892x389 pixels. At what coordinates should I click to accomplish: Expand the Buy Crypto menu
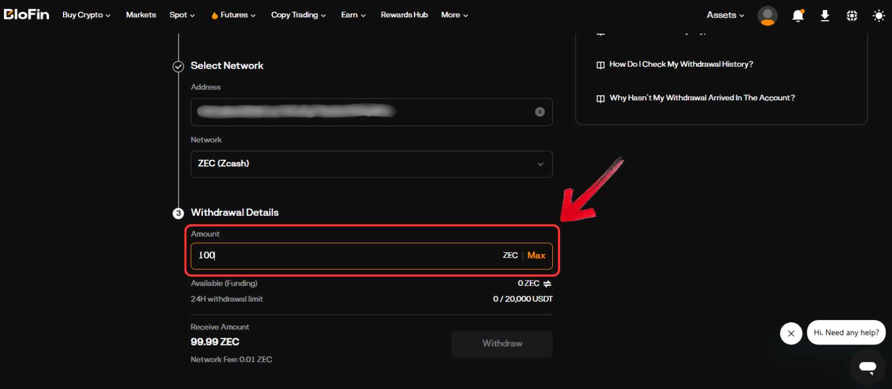[86, 15]
